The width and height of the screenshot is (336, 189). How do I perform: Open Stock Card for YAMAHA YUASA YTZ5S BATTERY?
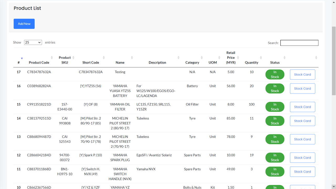pyautogui.click(x=302, y=88)
